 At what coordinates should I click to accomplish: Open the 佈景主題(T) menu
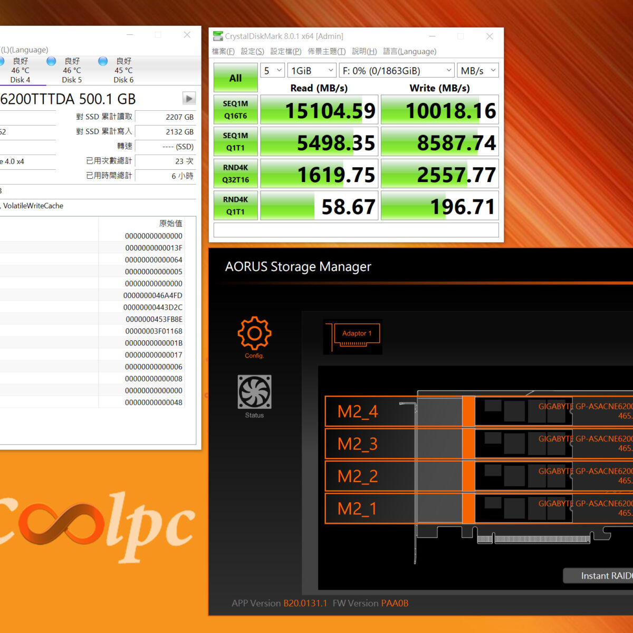click(327, 51)
